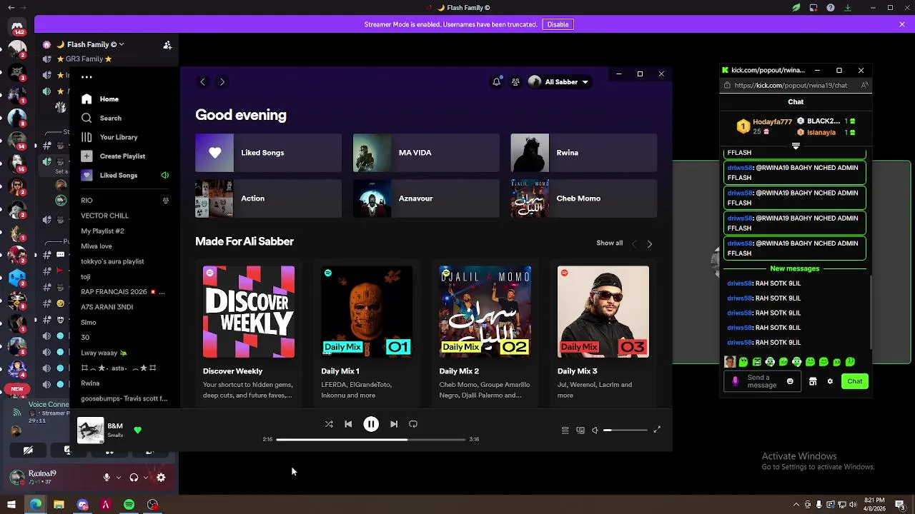
Task: Open Spotify Friend Activity icon
Action: click(x=515, y=82)
